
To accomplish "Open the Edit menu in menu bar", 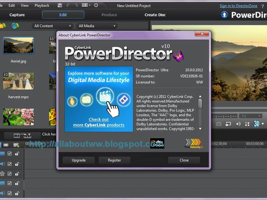I will coord(12,5).
